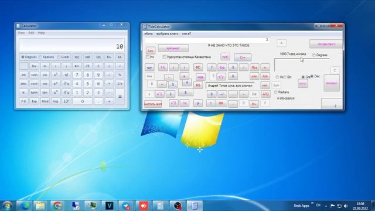Click the cosh button in Calculator
This screenshot has width=375, height=211.
(34, 84)
